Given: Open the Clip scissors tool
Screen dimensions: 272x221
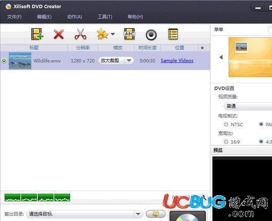Looking at the screenshot, I should pyautogui.click(x=81, y=34).
